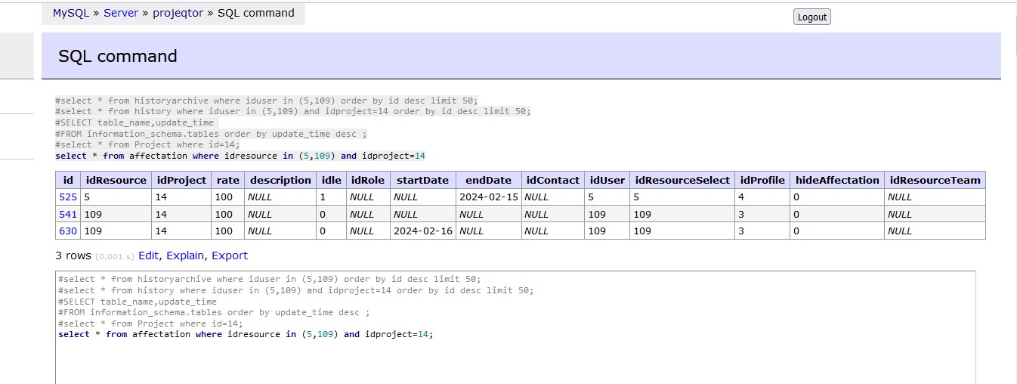
Task: Click the Edit link below results
Action: pyautogui.click(x=148, y=255)
